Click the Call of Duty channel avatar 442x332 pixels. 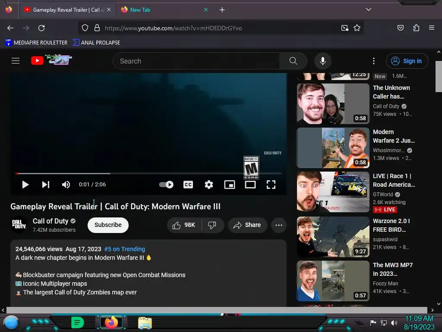(19, 225)
